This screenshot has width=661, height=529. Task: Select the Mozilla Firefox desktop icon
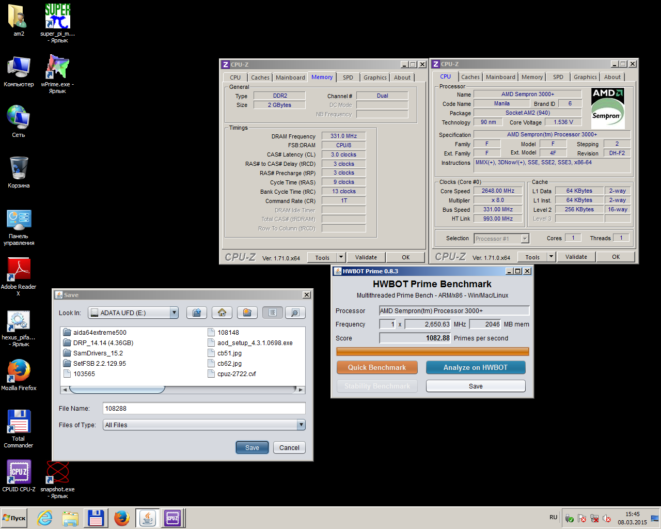(x=19, y=375)
